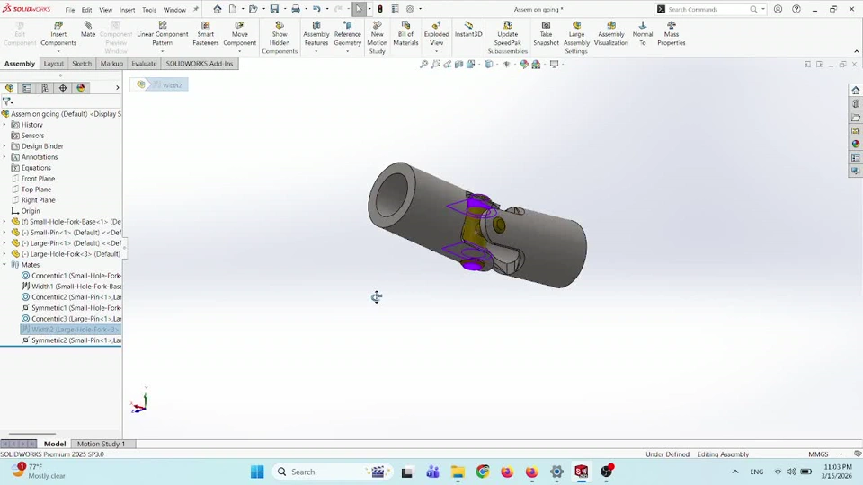
Task: Expand the Annotations node
Action: coord(4,157)
